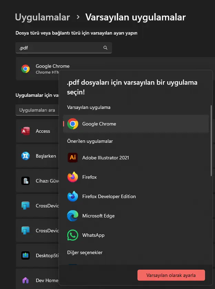Pick WhatsApp label in list

(93, 235)
